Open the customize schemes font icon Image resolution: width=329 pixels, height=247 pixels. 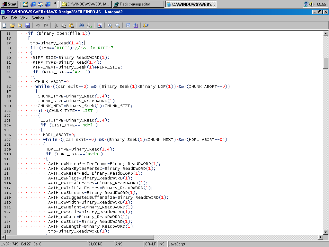click(x=136, y=26)
